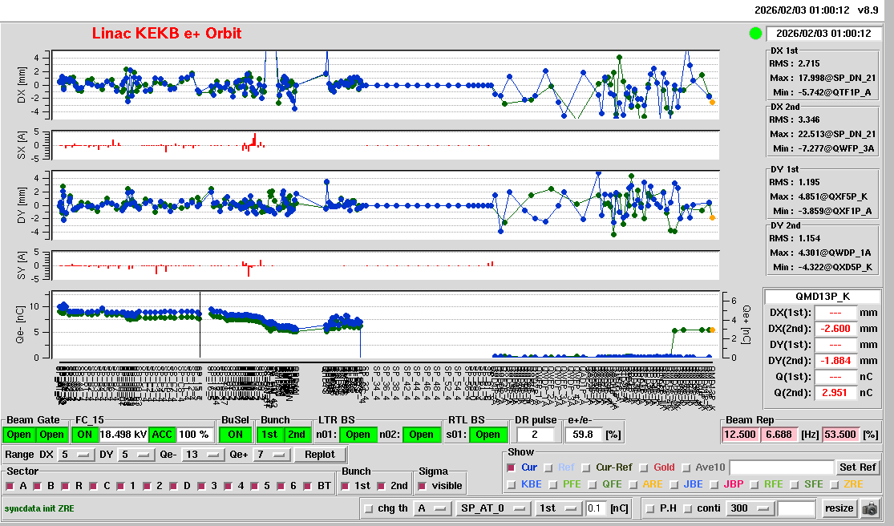Click the resize button
This screenshot has height=526, width=894.
[x=839, y=508]
